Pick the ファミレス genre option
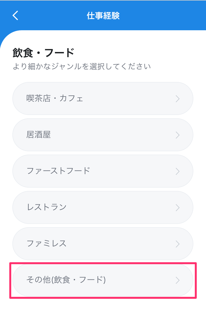 [103, 244]
